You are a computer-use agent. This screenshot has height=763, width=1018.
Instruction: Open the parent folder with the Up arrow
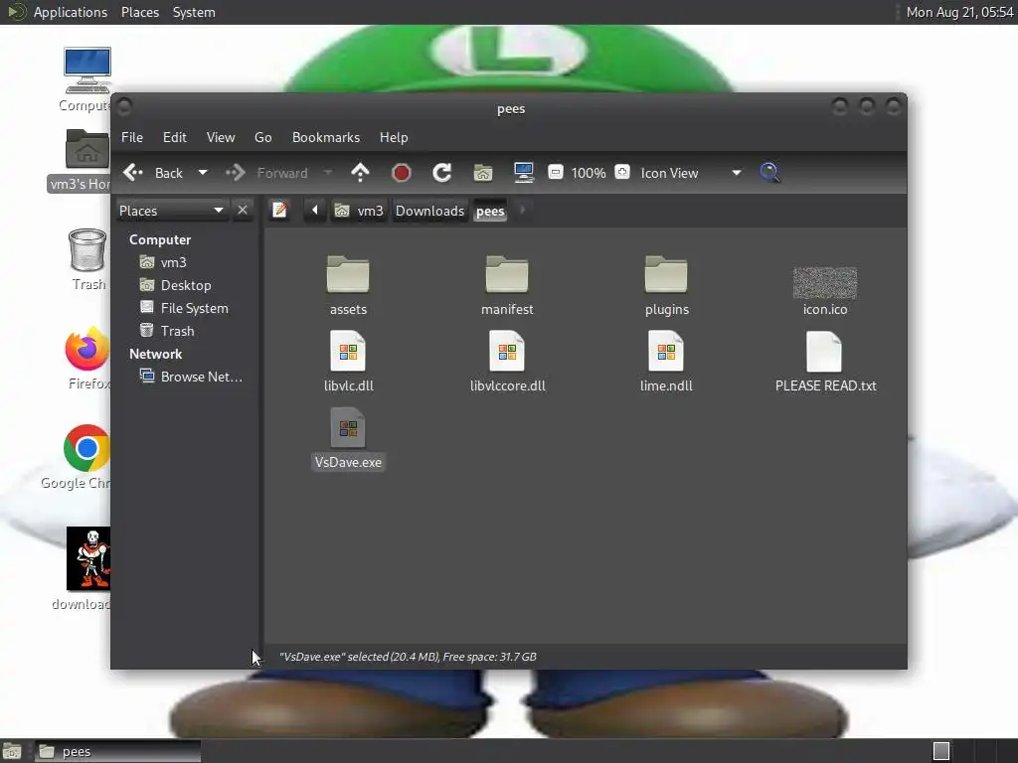[x=360, y=173]
